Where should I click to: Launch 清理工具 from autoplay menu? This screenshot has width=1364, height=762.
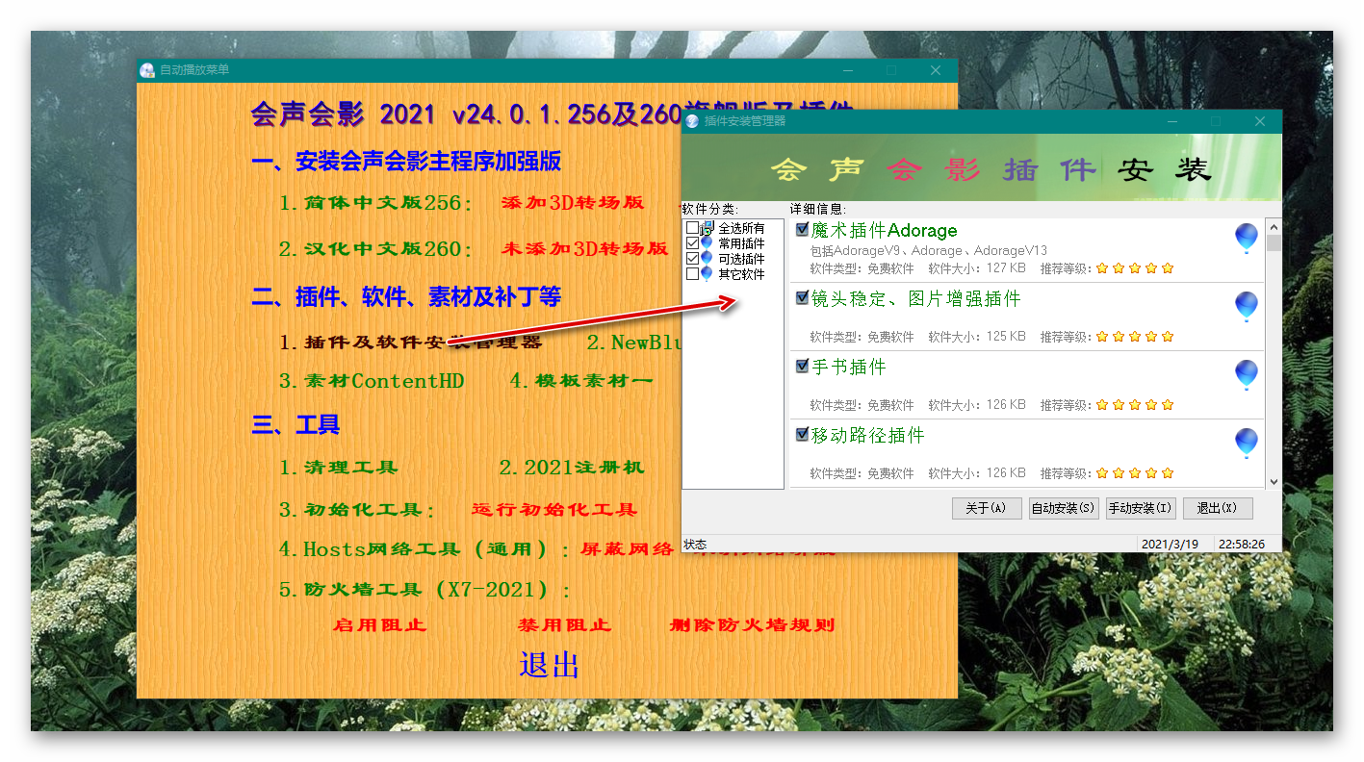click(x=338, y=468)
